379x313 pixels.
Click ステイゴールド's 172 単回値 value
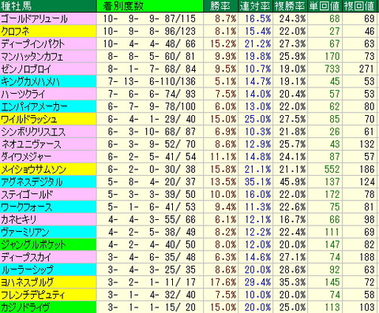click(332, 195)
